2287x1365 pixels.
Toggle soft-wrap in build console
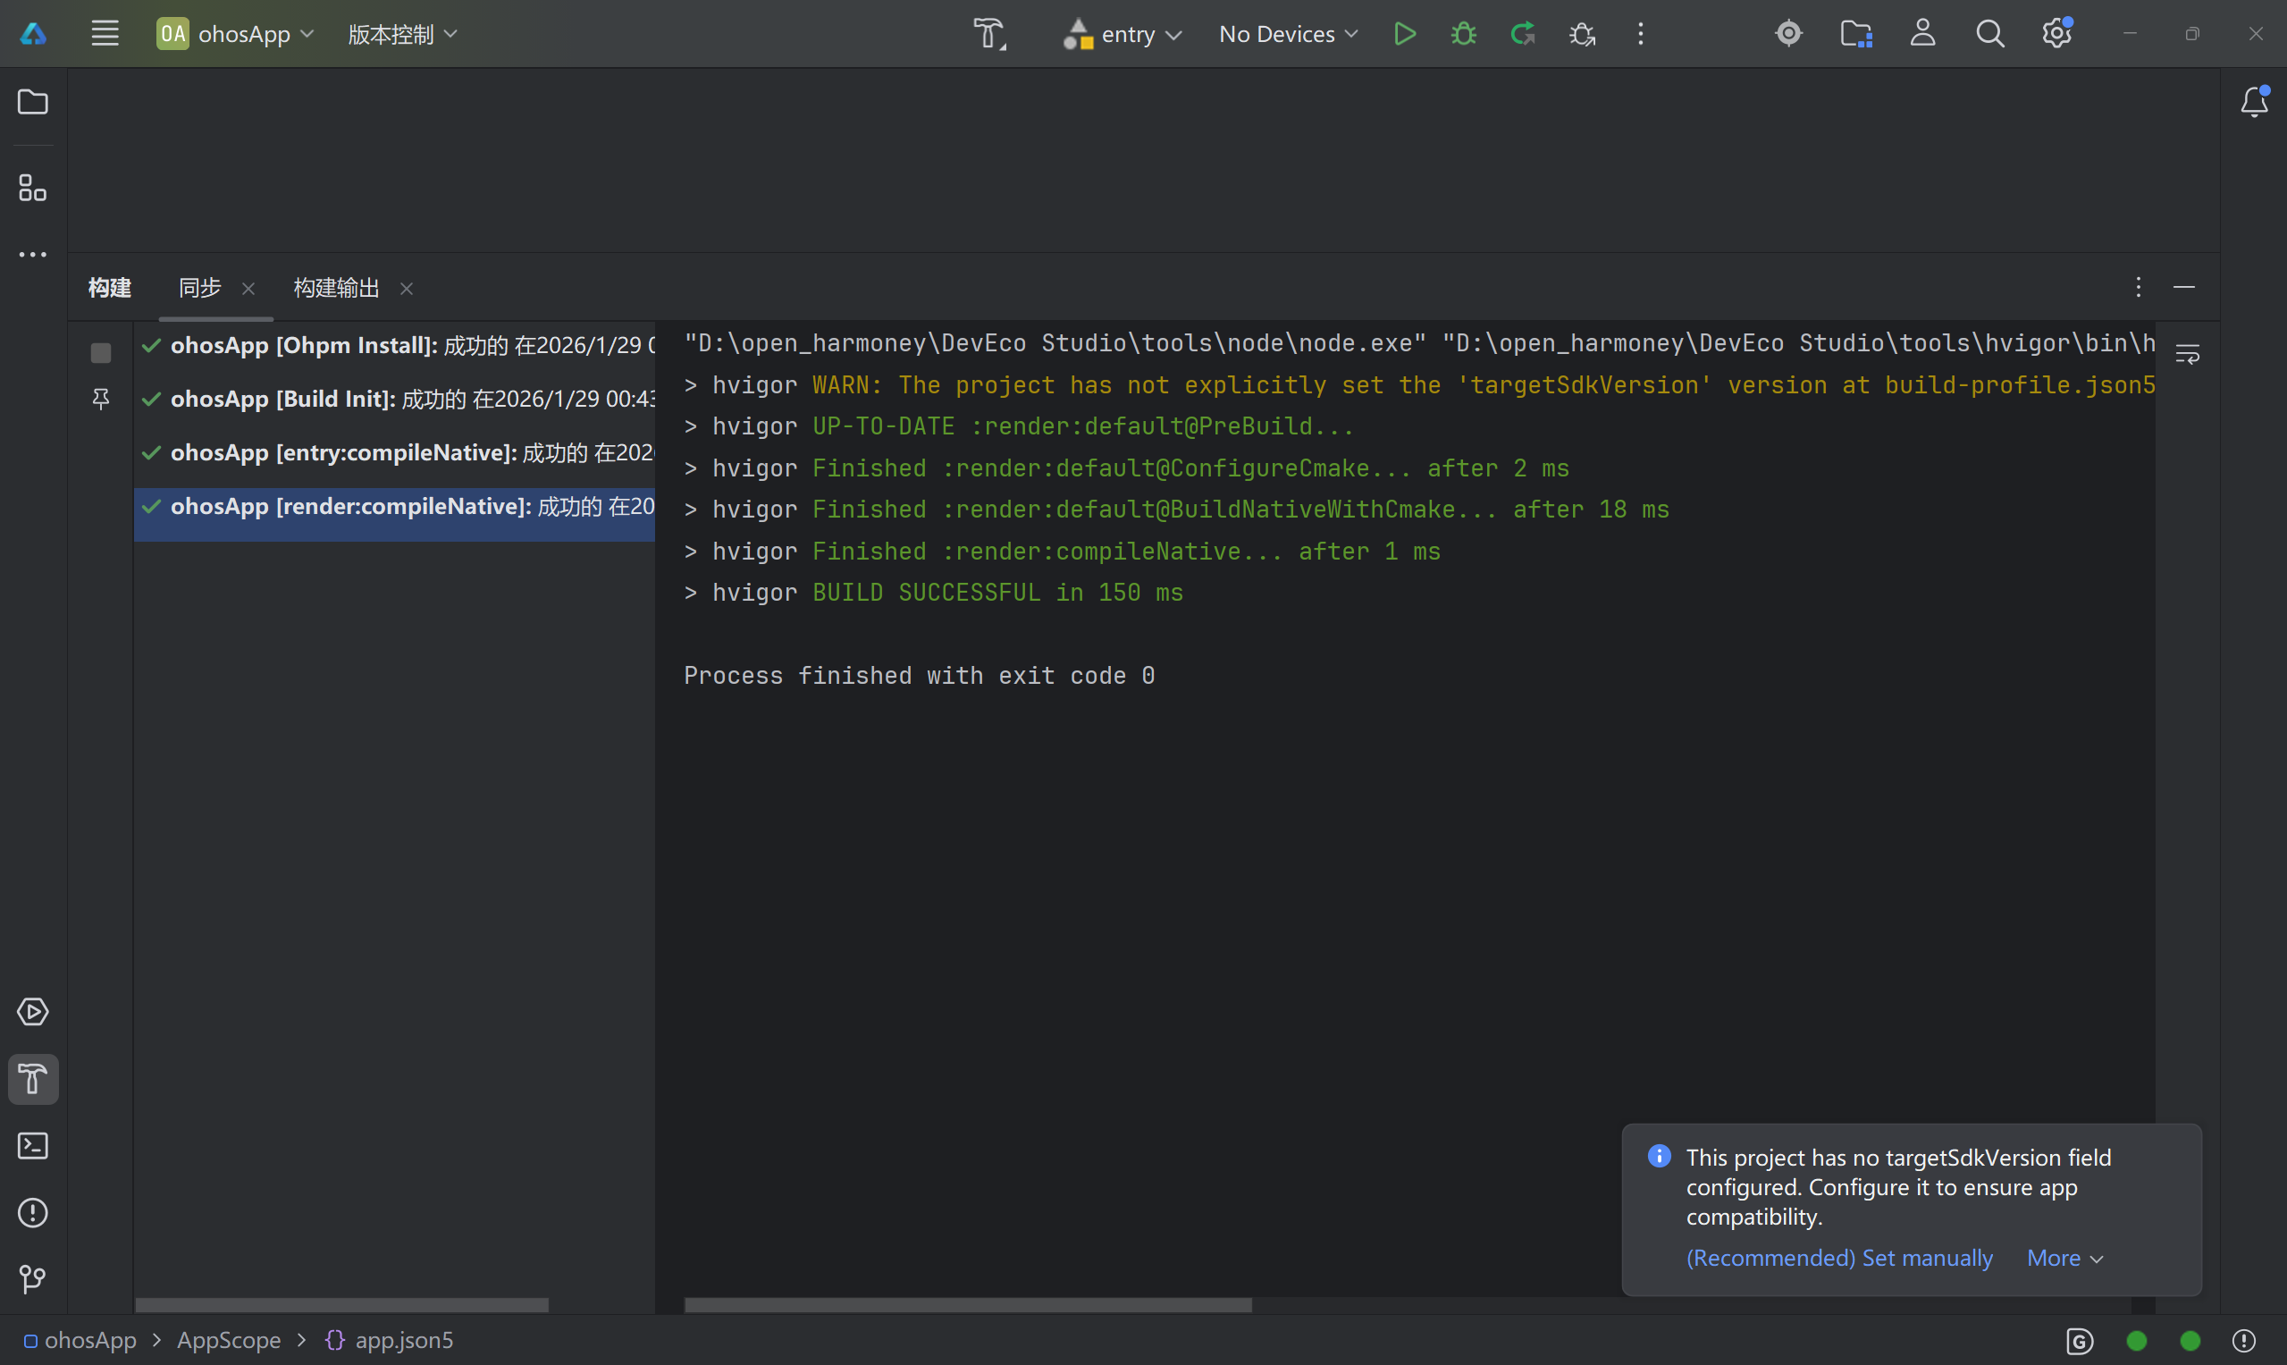[2188, 353]
